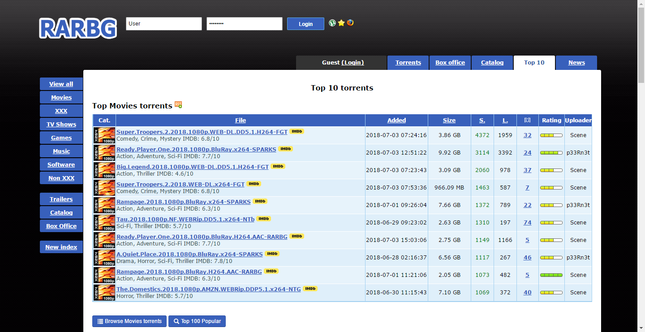Image resolution: width=645 pixels, height=332 pixels.
Task: Open IMDb badge for The.Domestics torrent
Action: pos(310,289)
